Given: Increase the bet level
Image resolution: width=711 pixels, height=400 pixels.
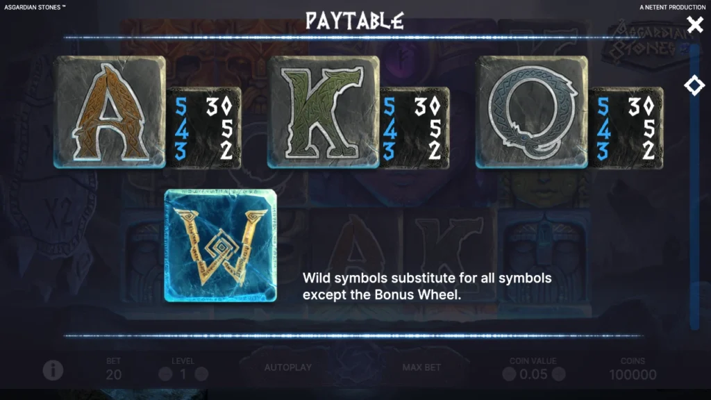Looking at the screenshot, I should pos(201,374).
